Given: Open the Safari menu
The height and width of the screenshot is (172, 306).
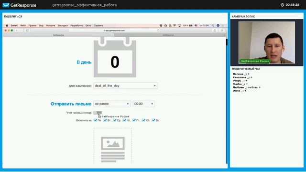Looking at the screenshot, I should tap(14, 25).
